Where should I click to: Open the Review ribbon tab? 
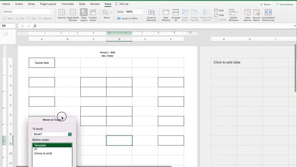(95, 4)
